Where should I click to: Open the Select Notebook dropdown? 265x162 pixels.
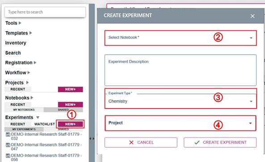point(181,38)
